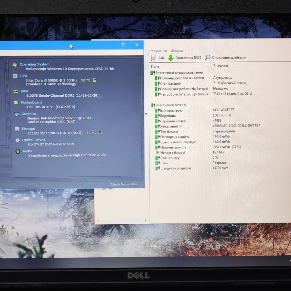
Task: Open the Storage section link
Action: pyautogui.click(x=28, y=129)
